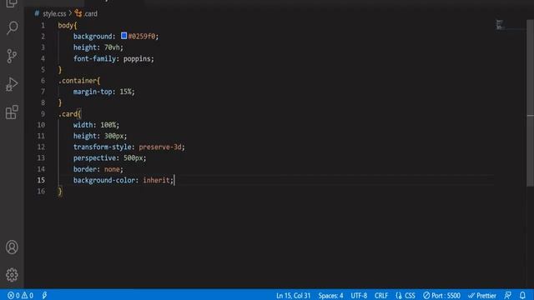The width and height of the screenshot is (534, 300).
Task: Click the lightning bolt status bar icon
Action: click(44, 295)
